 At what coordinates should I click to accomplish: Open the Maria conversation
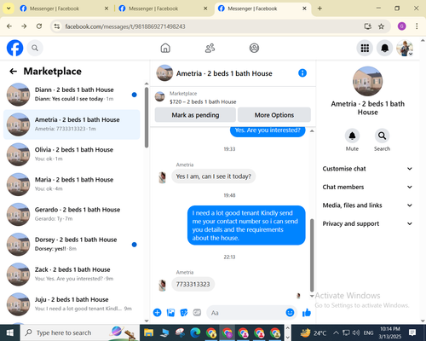tap(72, 184)
